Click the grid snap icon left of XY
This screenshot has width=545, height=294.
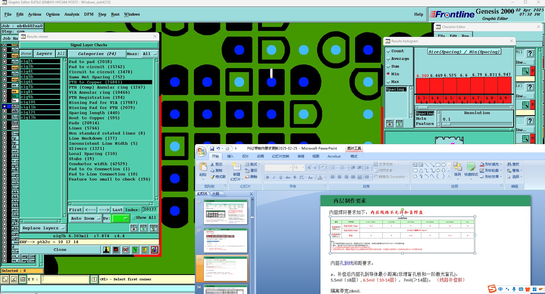[23, 279]
